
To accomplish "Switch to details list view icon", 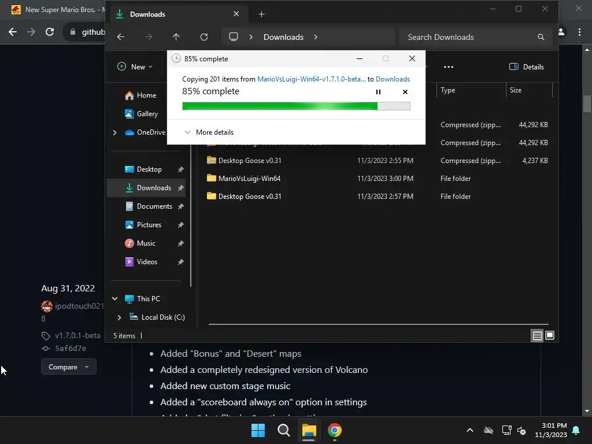I will click(x=537, y=335).
